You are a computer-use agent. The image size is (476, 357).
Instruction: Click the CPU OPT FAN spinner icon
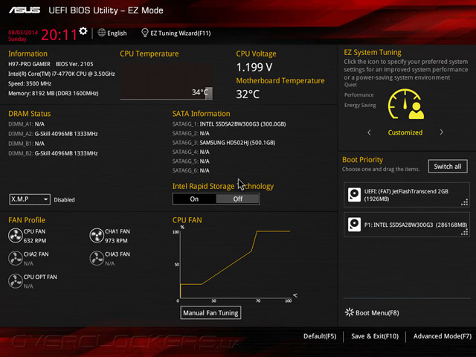pyautogui.click(x=16, y=281)
